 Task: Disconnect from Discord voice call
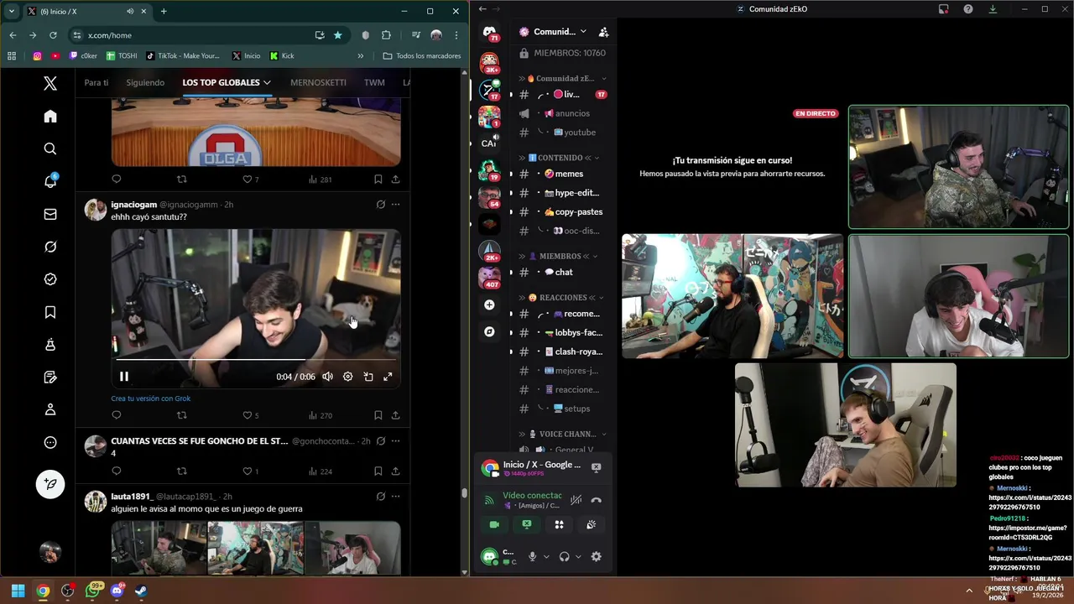(596, 500)
